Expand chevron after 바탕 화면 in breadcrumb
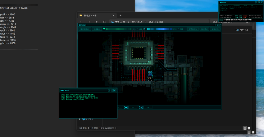Screen dimensions: 264x137 pyautogui.click(x=145, y=22)
